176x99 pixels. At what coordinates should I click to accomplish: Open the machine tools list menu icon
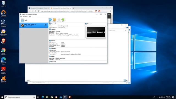pos(45,25)
